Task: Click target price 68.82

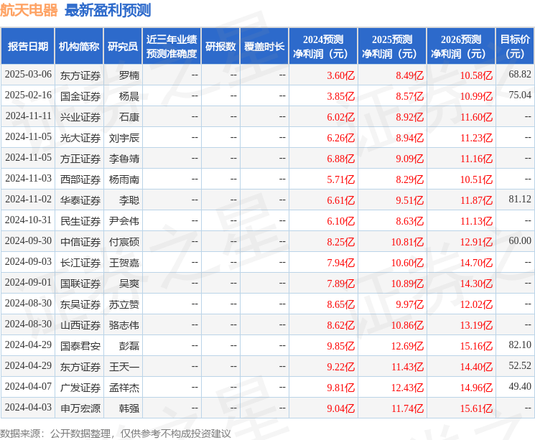Action: 520,75
